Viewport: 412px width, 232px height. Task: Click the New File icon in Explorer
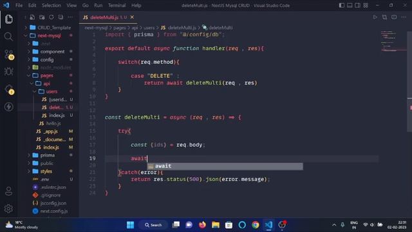[32, 17]
